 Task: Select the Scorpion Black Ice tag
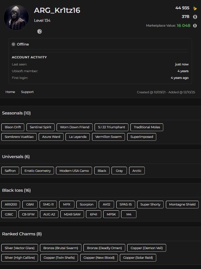pos(87,204)
